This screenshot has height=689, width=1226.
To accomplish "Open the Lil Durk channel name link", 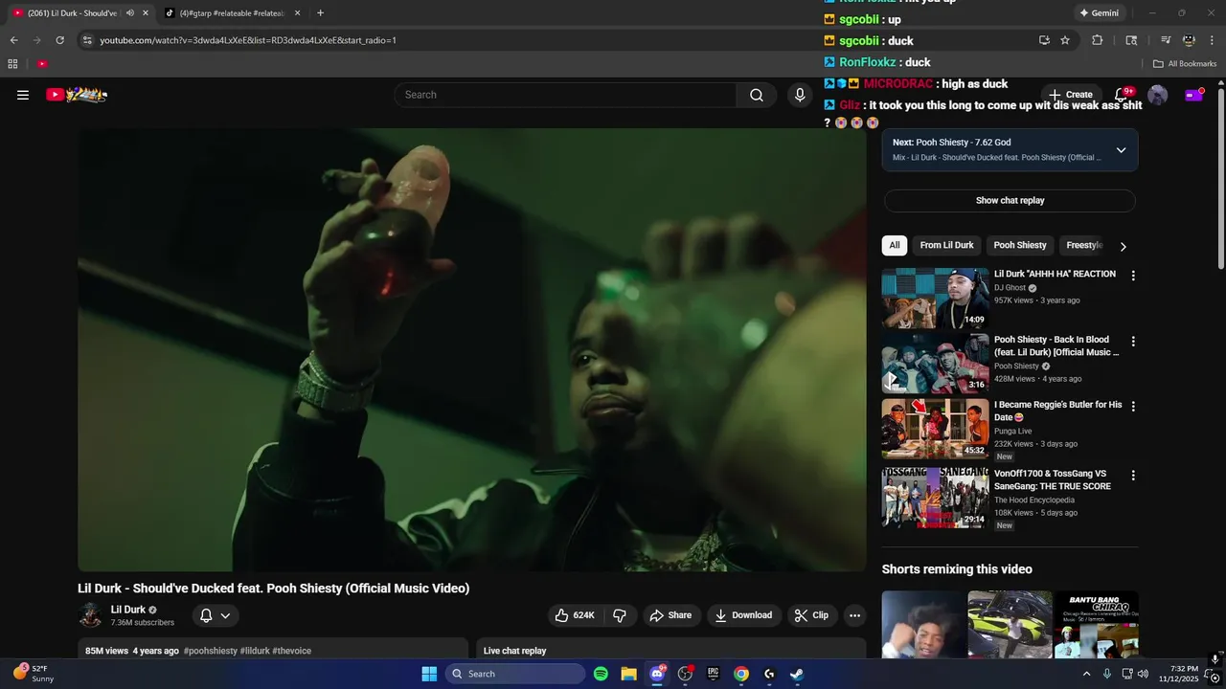I will 128,610.
